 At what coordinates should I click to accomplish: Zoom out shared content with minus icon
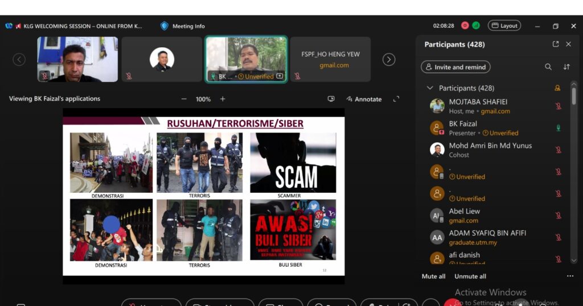pyautogui.click(x=184, y=99)
